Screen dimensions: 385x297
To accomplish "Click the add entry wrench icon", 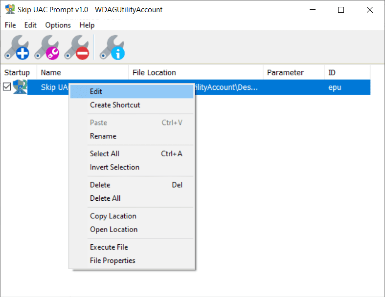I will [17, 47].
